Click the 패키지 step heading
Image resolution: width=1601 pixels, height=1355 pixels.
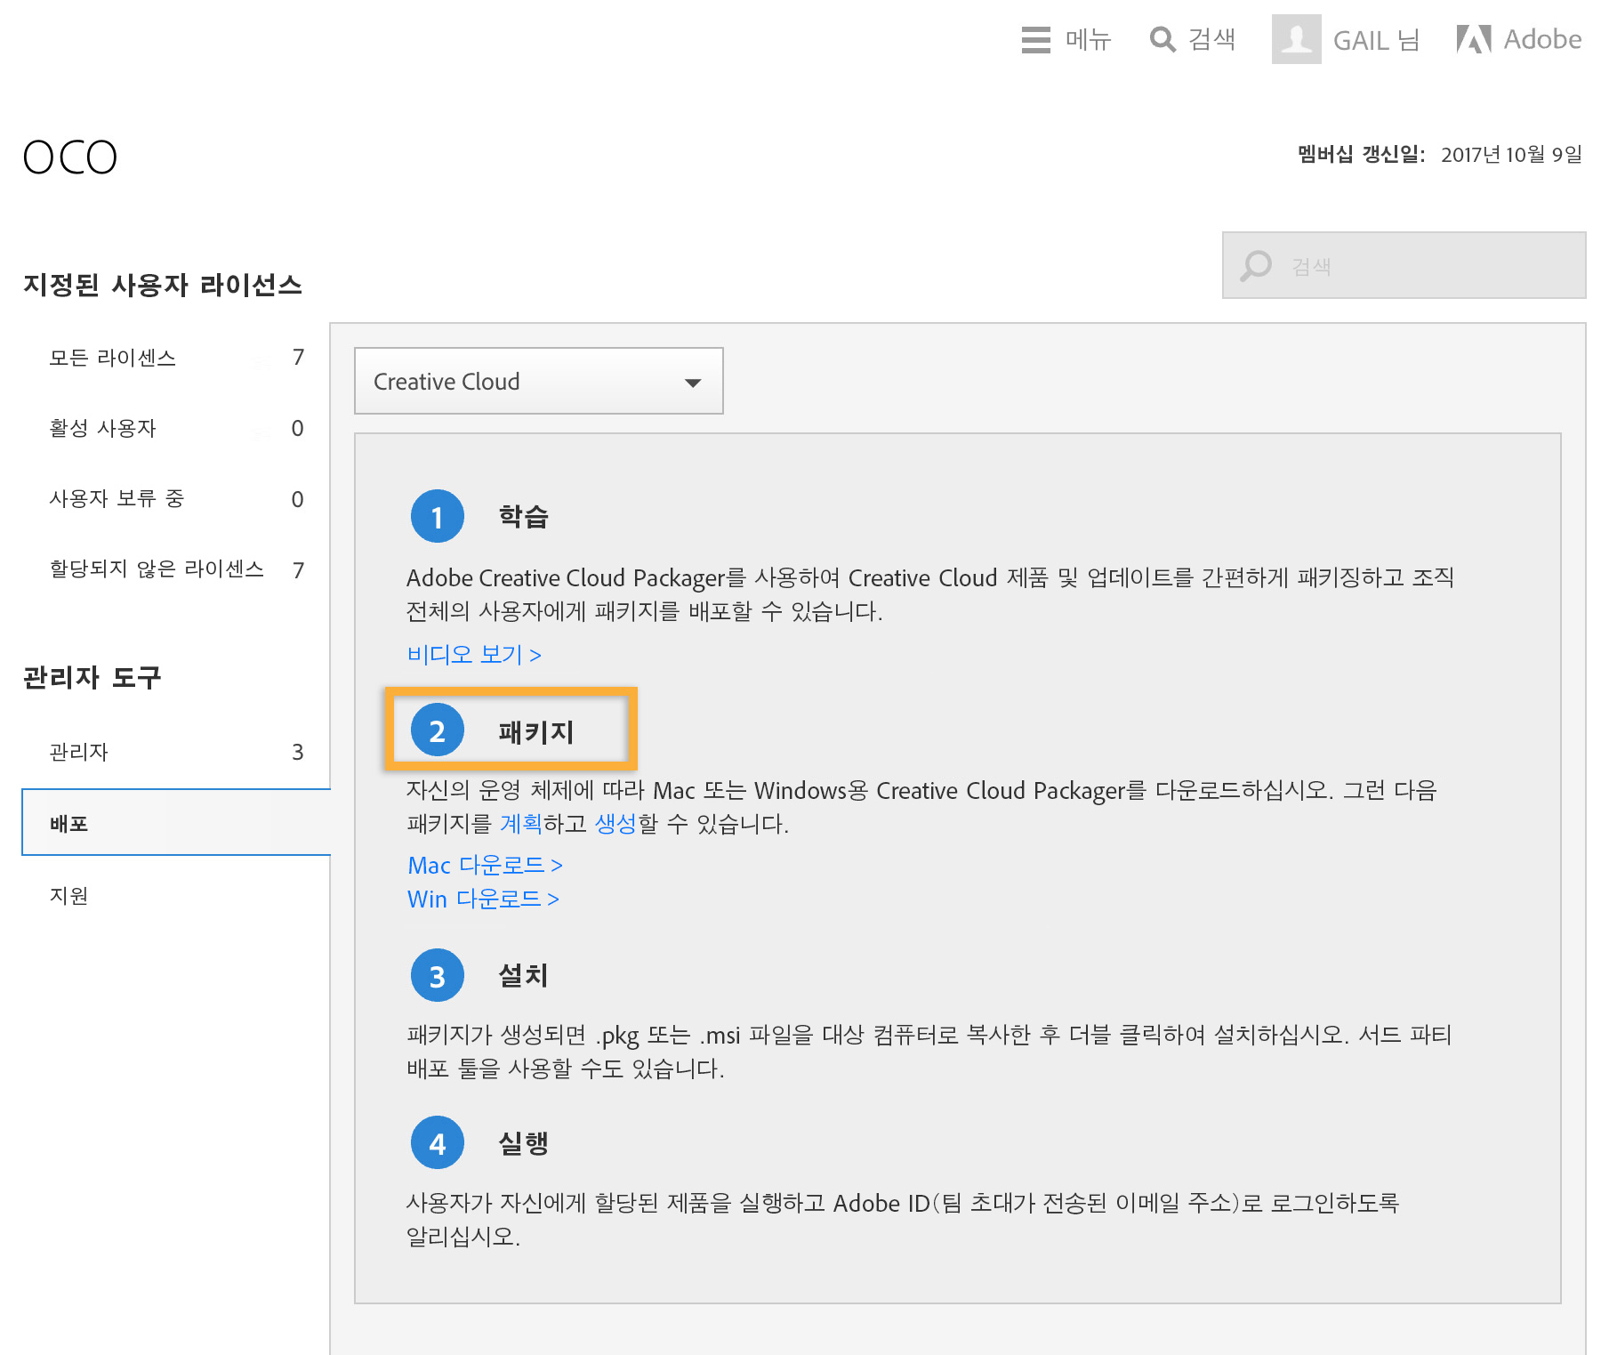tap(536, 731)
